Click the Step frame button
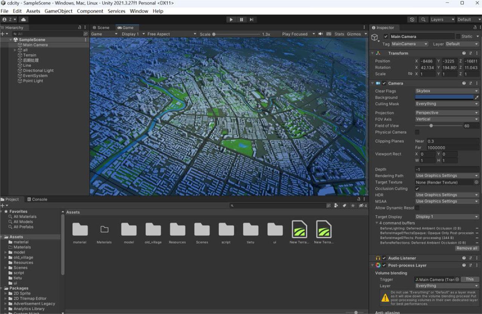 coord(252,20)
